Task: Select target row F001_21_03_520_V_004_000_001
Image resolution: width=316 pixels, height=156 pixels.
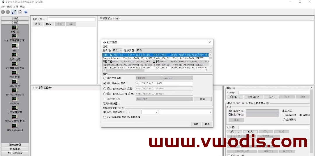Action: (x=156, y=62)
